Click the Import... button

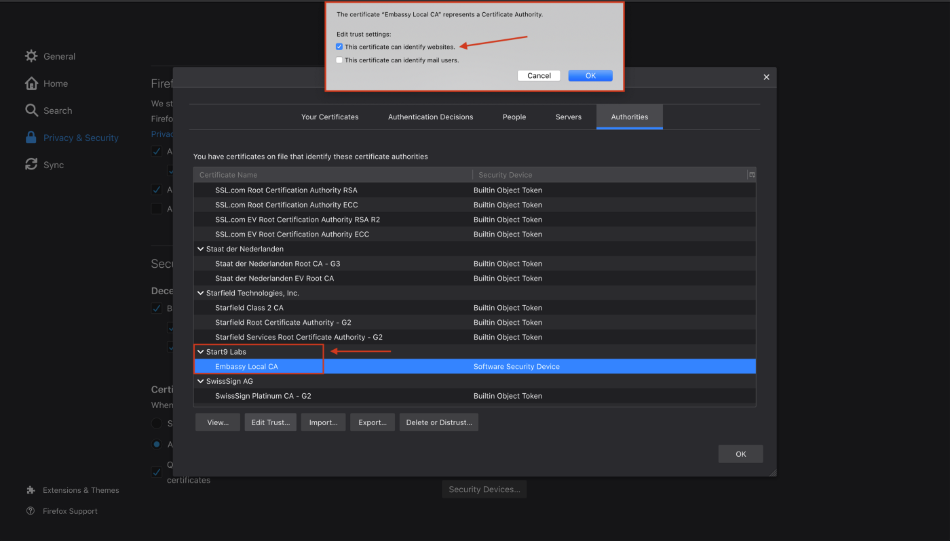click(323, 422)
